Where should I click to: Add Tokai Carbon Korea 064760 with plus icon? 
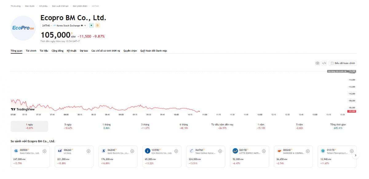220,151
